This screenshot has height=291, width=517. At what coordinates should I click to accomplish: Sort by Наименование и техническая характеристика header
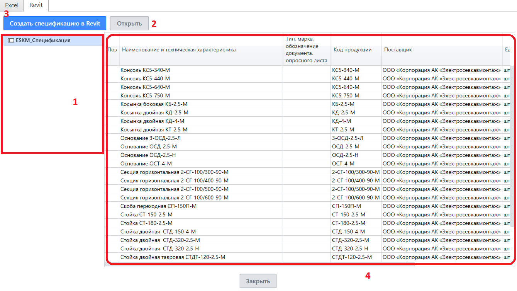click(x=179, y=50)
